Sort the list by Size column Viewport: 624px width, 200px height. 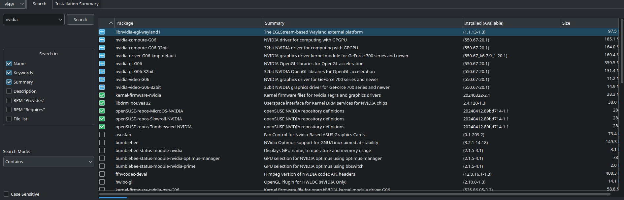pos(589,23)
